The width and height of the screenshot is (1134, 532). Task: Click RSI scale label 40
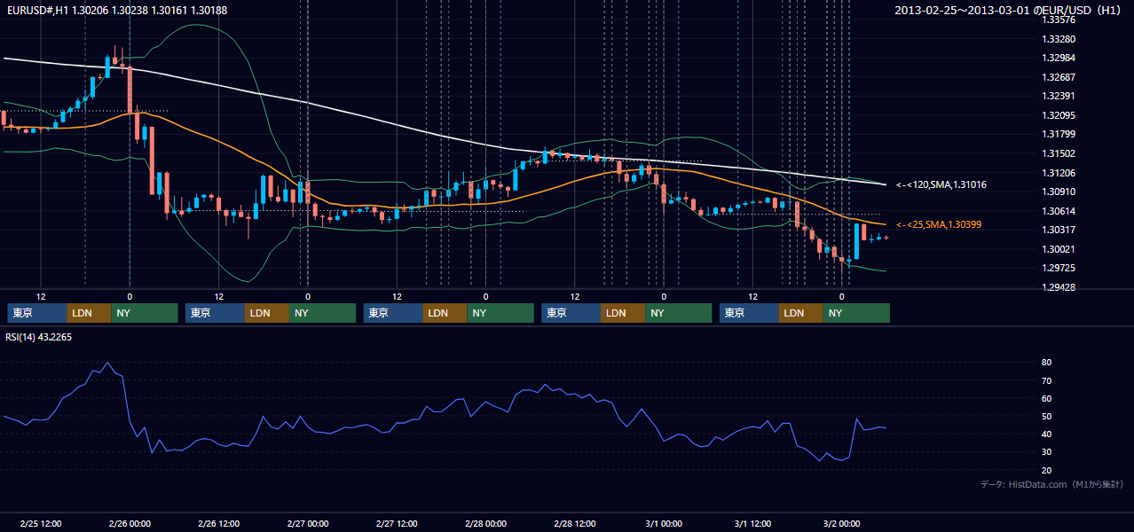(1046, 434)
